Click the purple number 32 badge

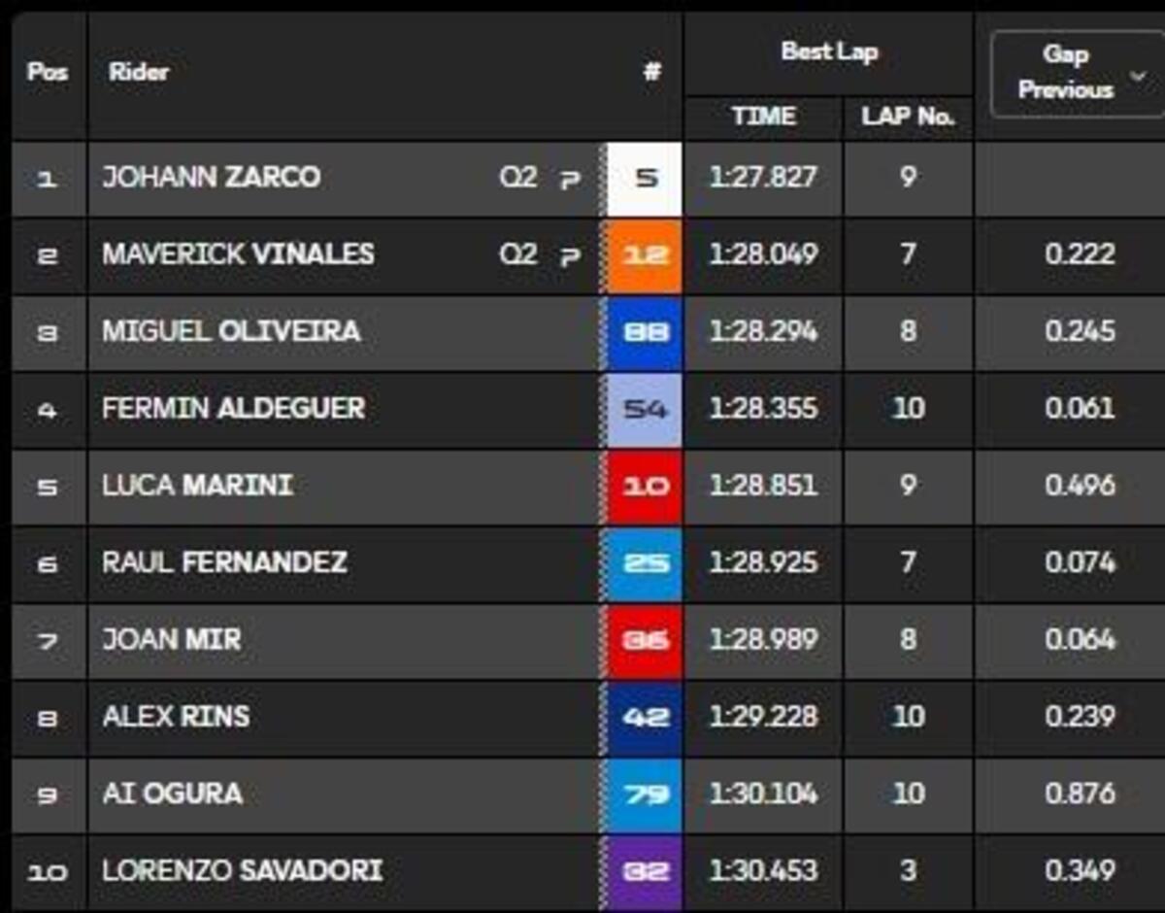(x=646, y=870)
